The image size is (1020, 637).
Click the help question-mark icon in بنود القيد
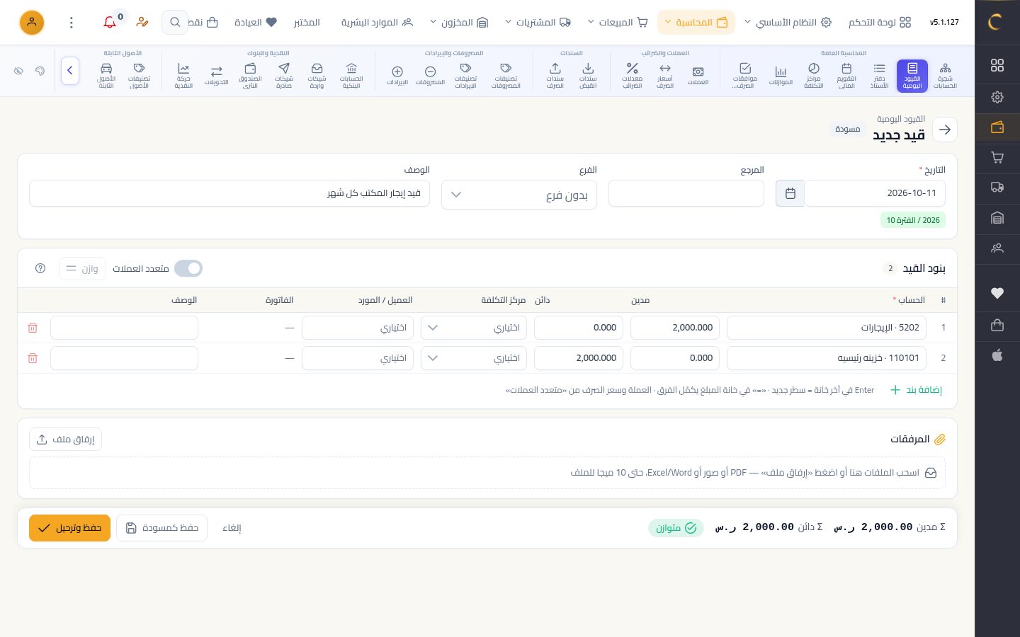[x=40, y=268]
